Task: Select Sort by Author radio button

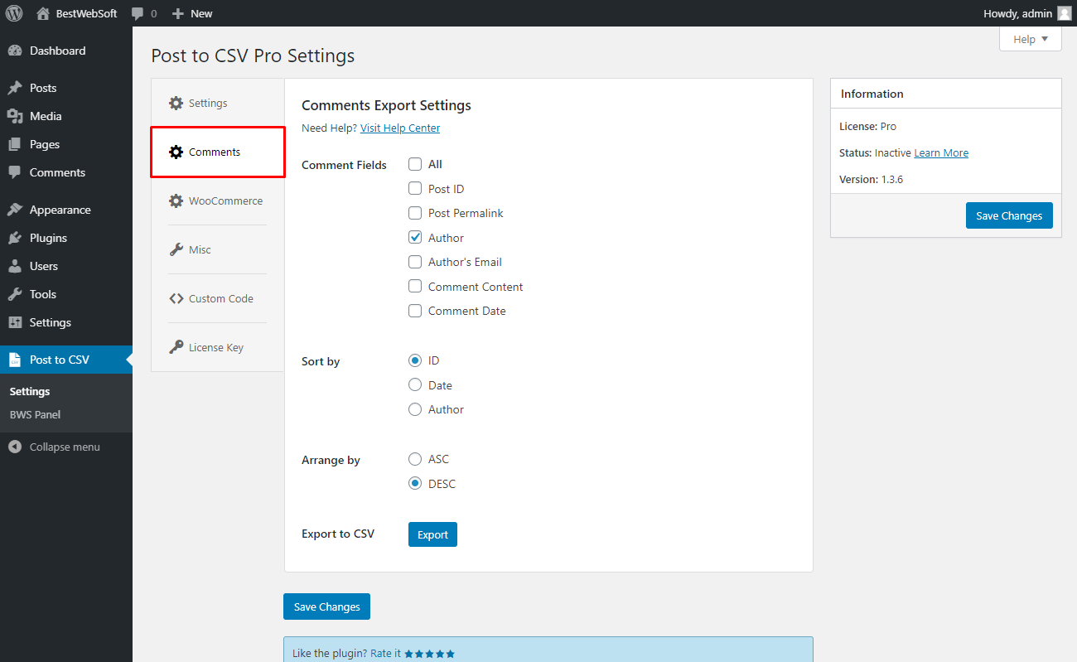Action: (415, 409)
